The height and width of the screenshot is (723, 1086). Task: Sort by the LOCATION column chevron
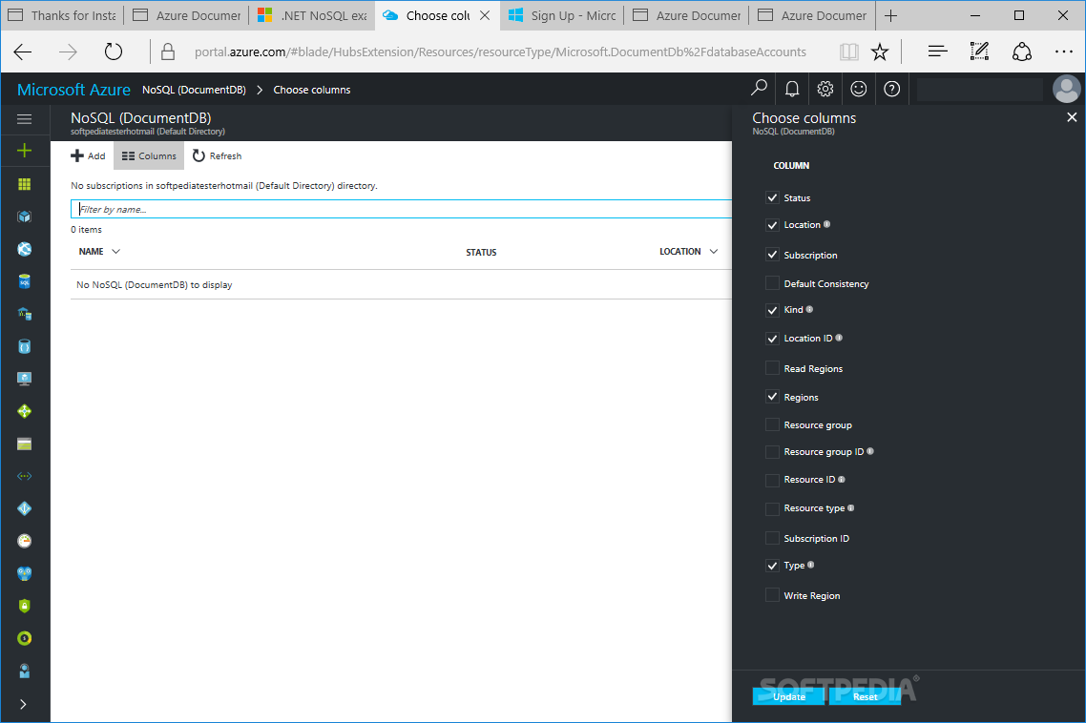point(714,252)
